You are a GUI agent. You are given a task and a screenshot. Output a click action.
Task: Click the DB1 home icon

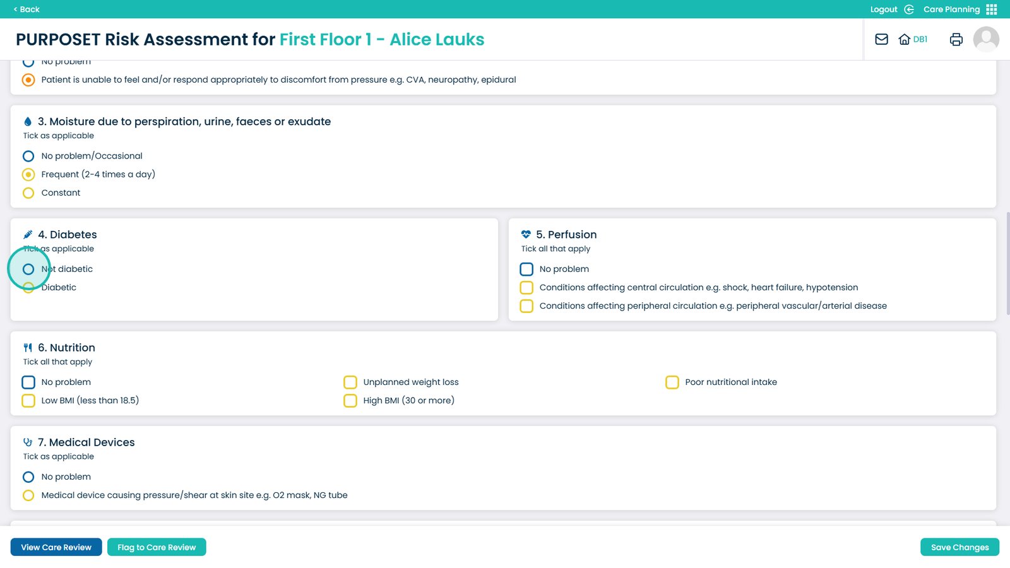905,39
